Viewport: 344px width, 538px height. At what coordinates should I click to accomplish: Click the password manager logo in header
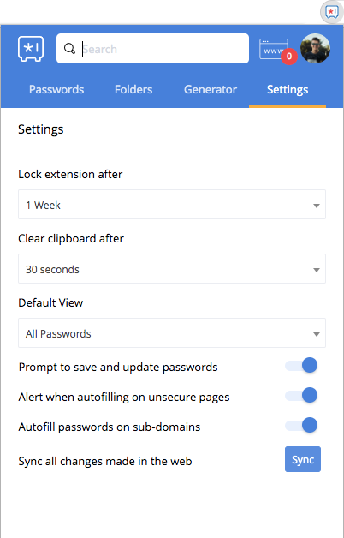[31, 49]
